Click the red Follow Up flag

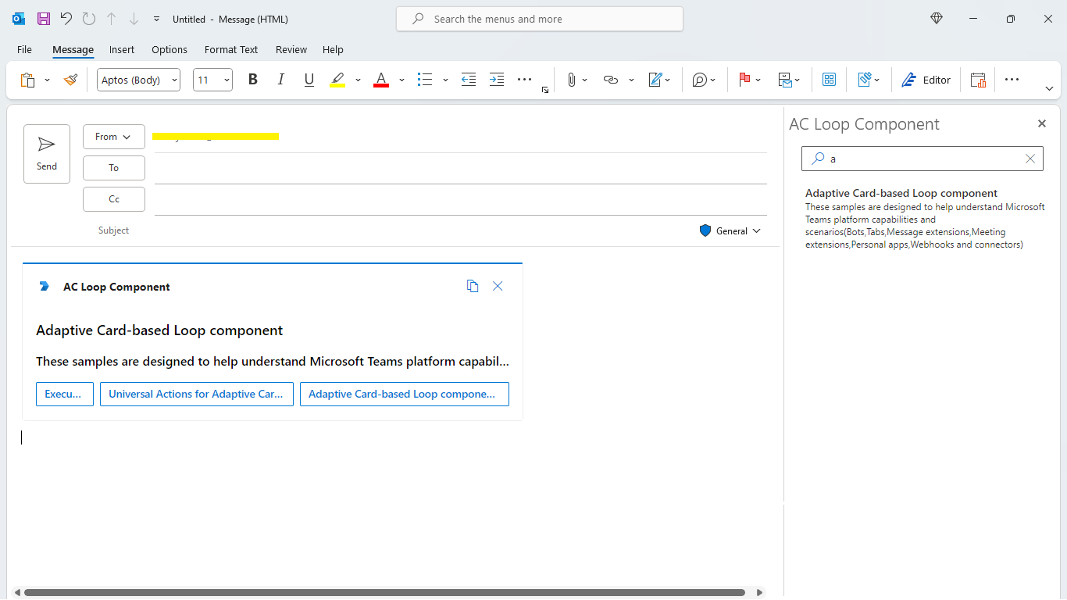point(744,80)
